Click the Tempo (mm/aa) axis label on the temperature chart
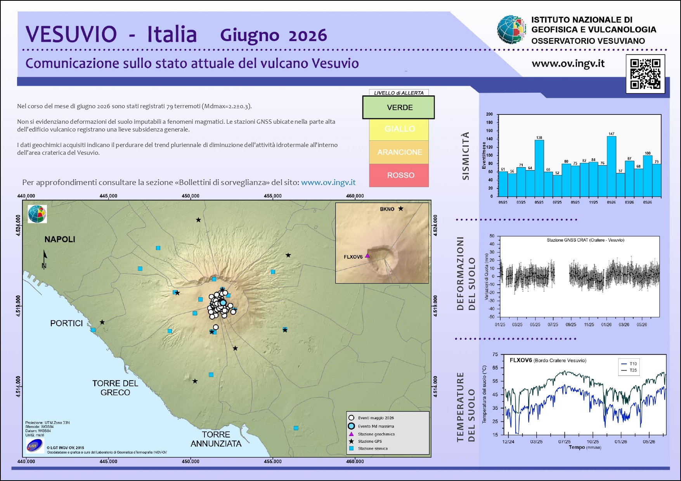 click(x=585, y=447)
